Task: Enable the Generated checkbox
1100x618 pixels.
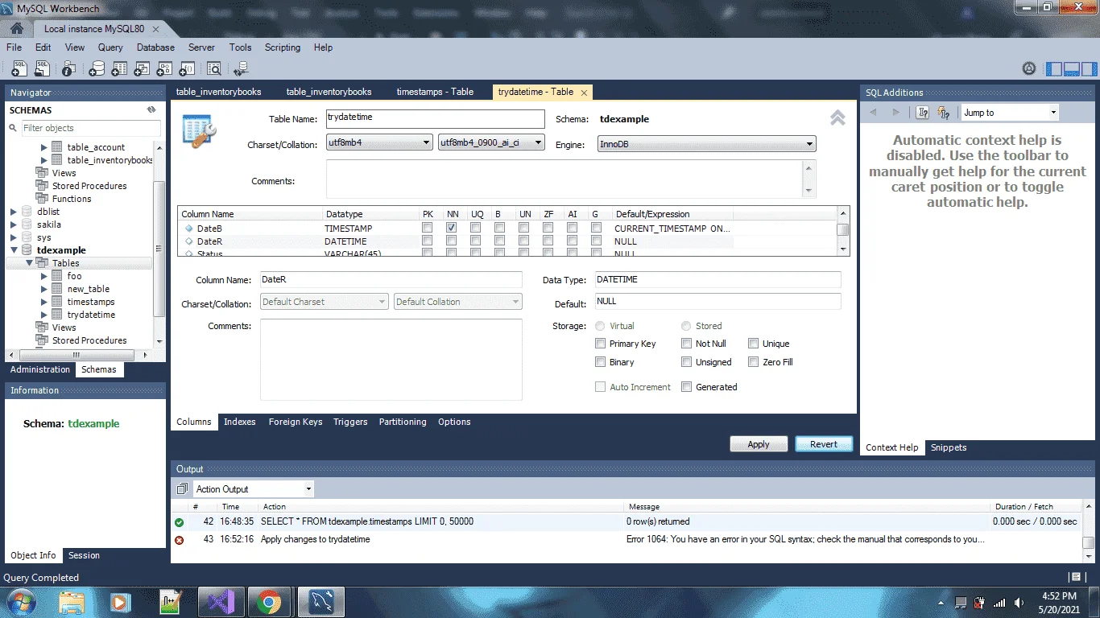Action: point(687,387)
